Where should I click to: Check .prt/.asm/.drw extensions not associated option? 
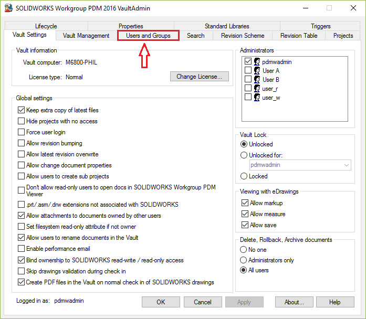click(x=21, y=205)
